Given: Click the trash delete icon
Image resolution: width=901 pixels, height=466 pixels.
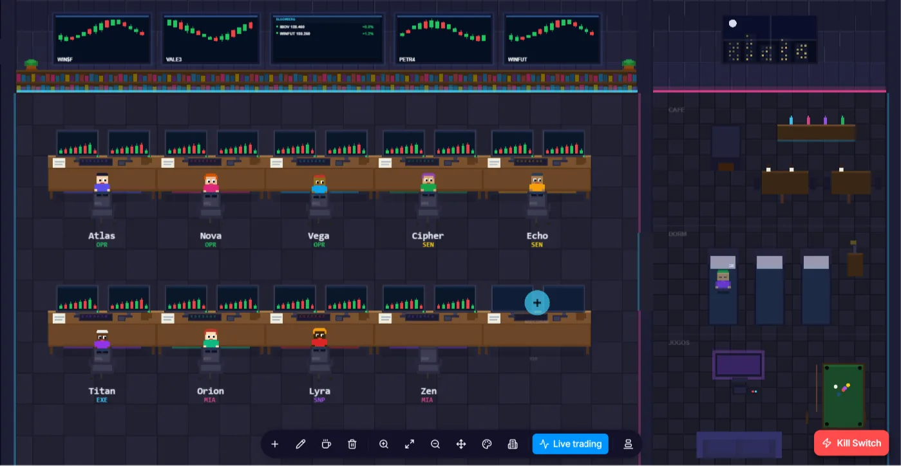Looking at the screenshot, I should (352, 444).
